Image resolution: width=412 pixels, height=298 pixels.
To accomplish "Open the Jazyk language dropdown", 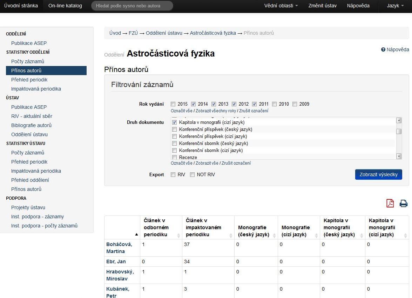I will 395,6.
